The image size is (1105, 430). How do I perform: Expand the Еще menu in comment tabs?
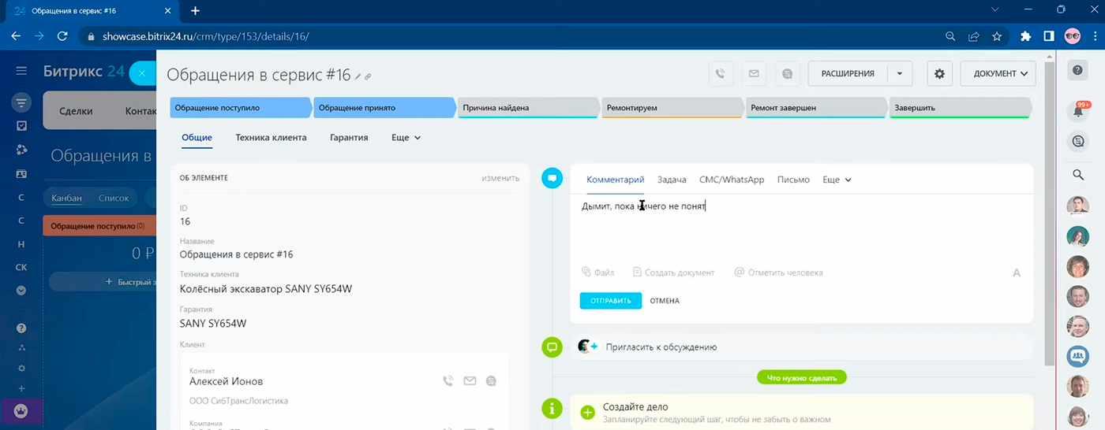tap(837, 180)
